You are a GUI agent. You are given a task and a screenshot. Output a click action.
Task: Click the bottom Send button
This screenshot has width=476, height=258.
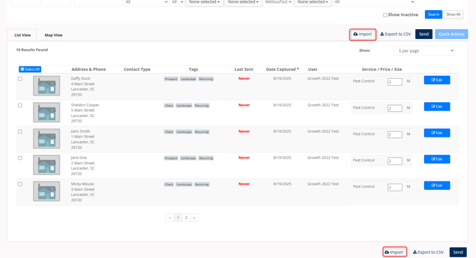tap(458, 252)
